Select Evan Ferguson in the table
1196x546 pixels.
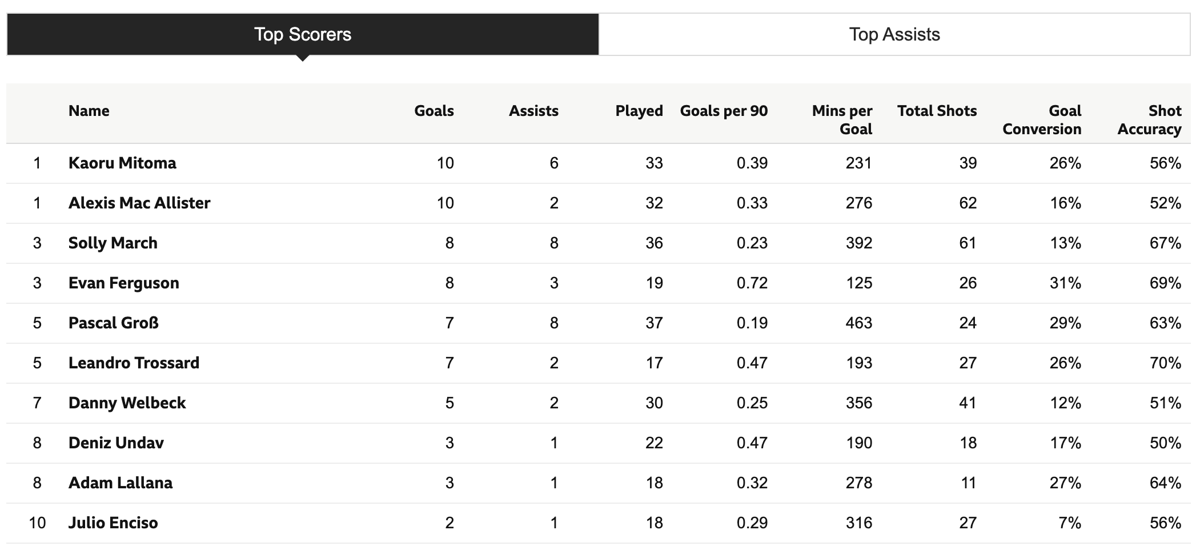124,283
